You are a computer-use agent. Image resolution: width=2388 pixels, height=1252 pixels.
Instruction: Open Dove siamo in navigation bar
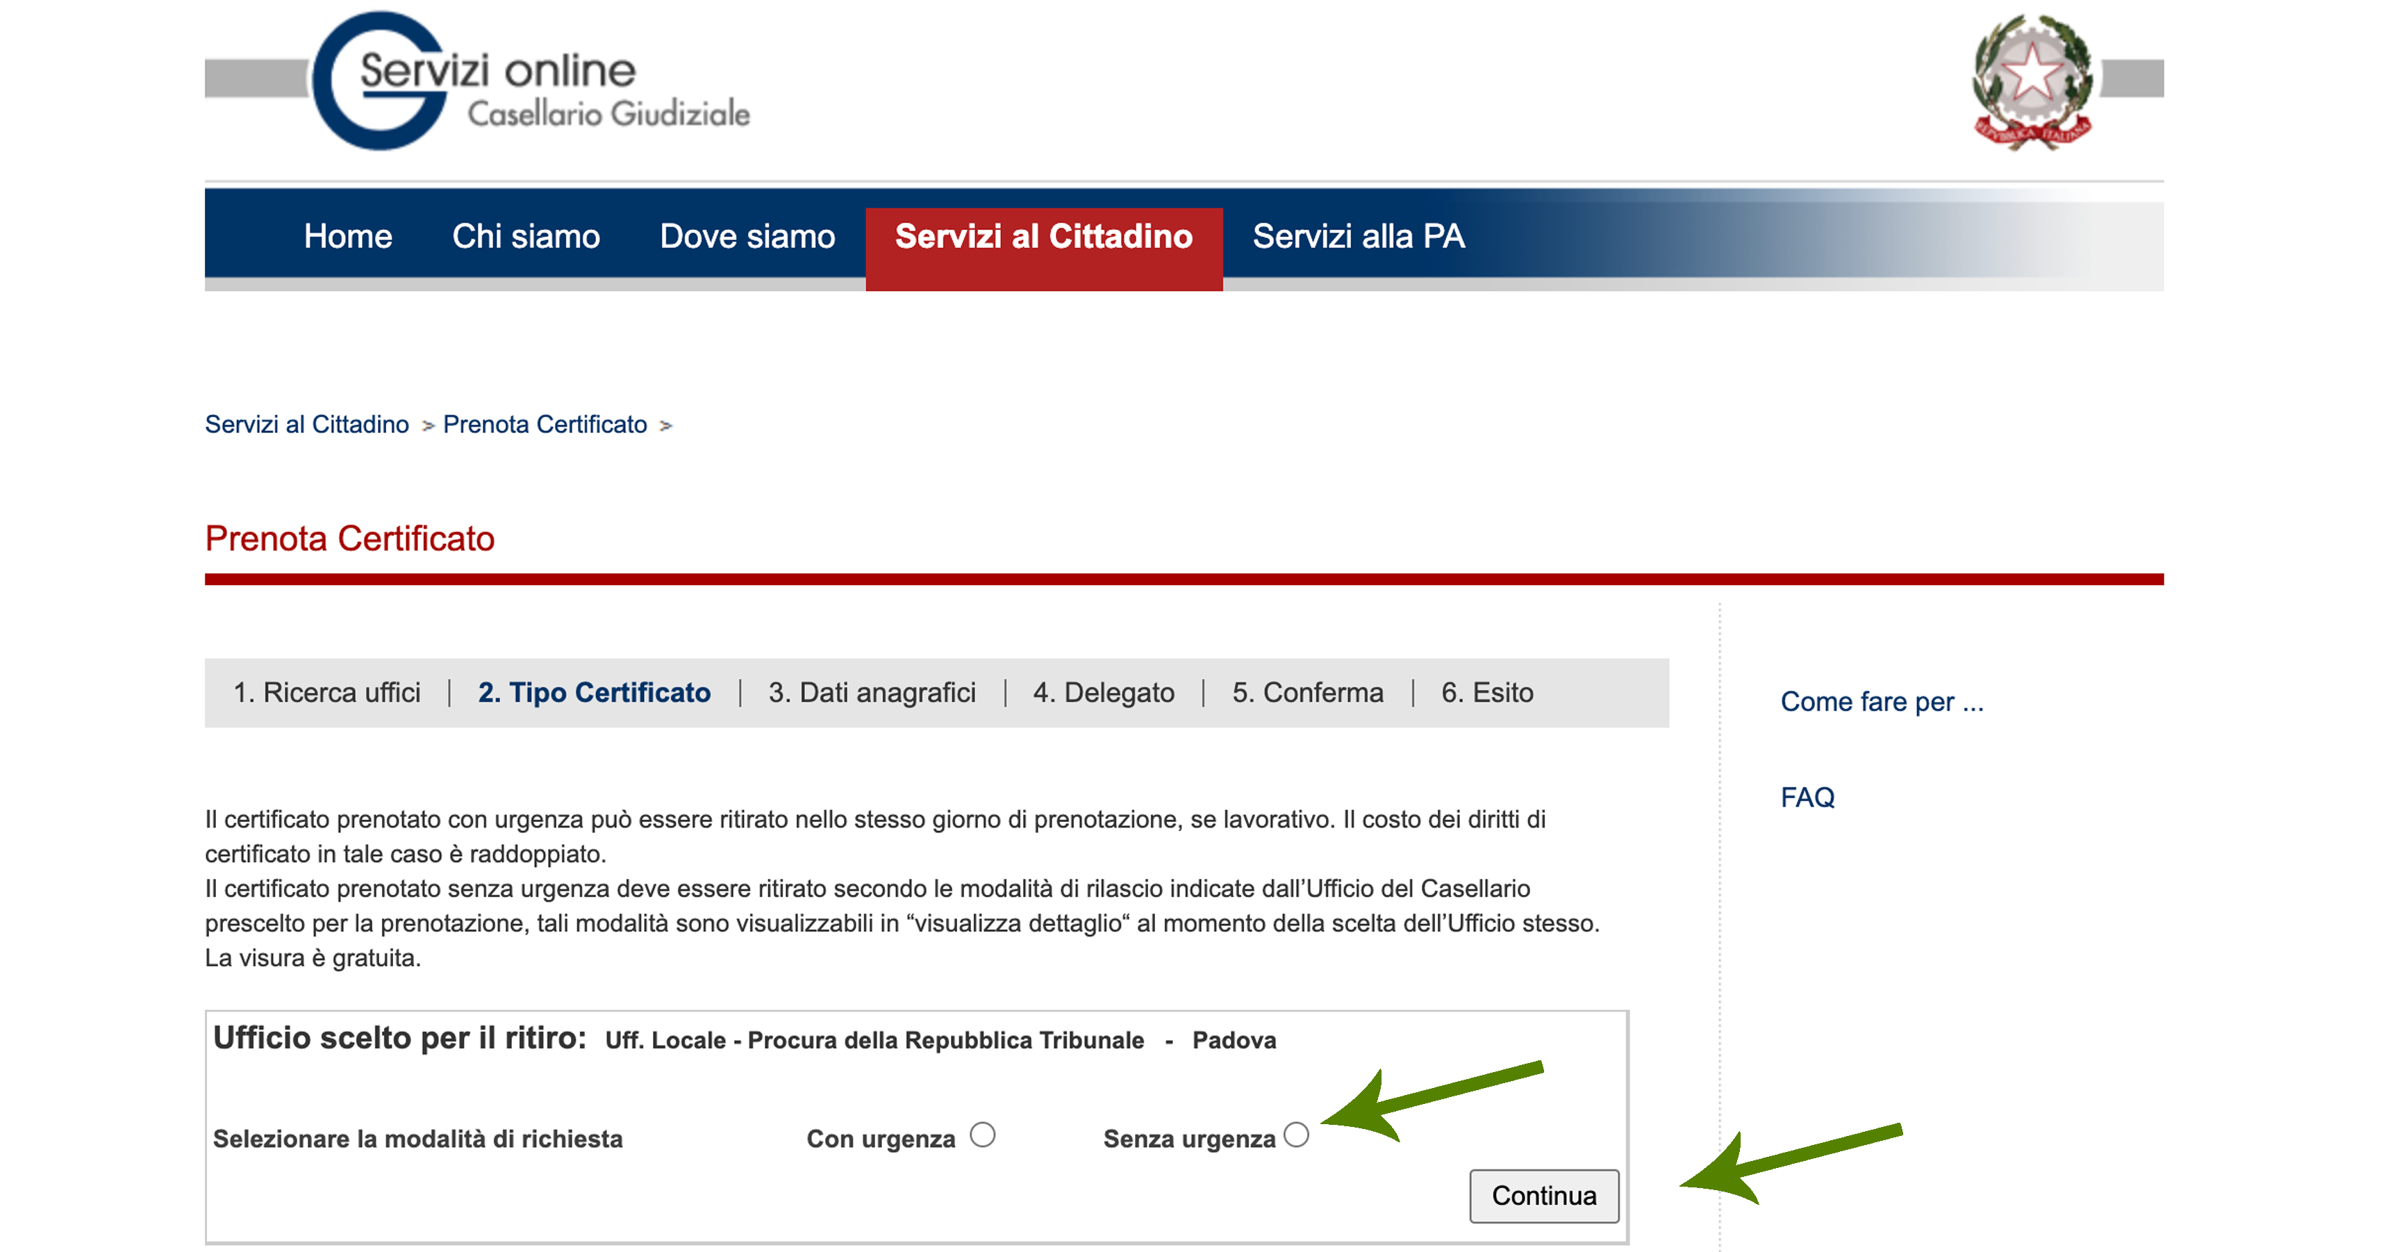pyautogui.click(x=747, y=236)
